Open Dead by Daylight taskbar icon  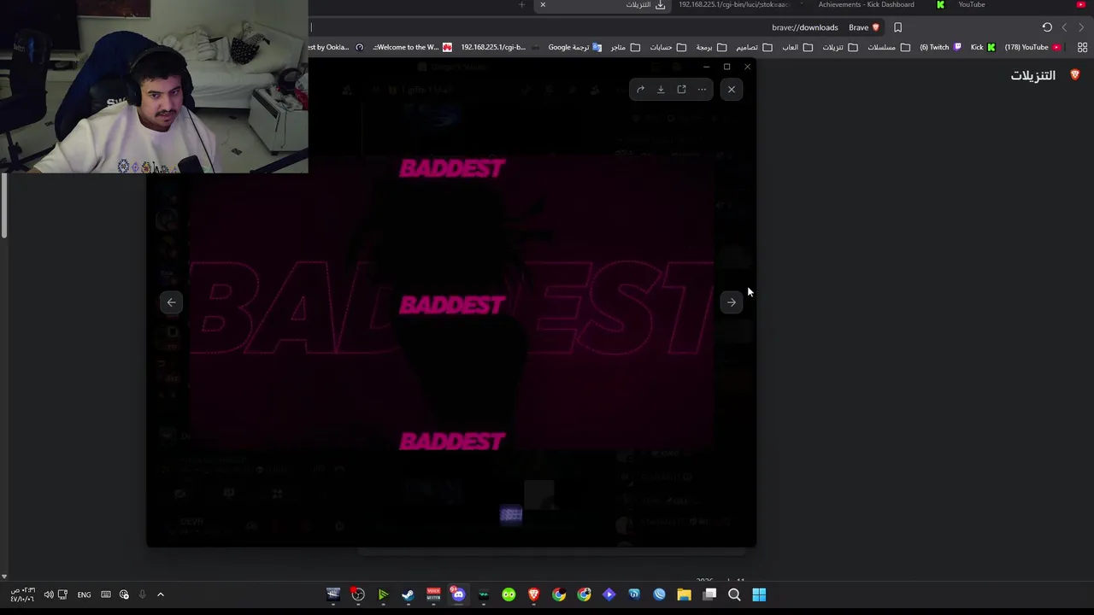coord(333,594)
